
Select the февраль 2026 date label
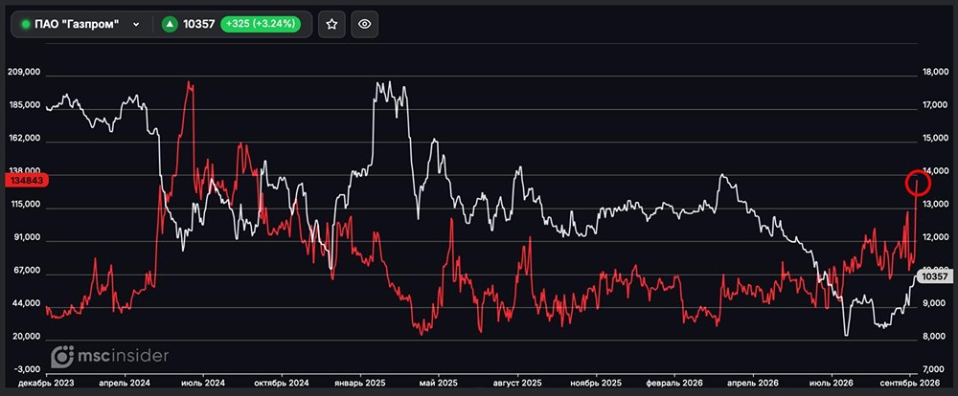[673, 384]
